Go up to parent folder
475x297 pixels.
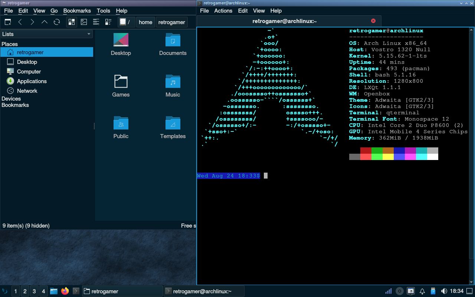tap(45, 22)
